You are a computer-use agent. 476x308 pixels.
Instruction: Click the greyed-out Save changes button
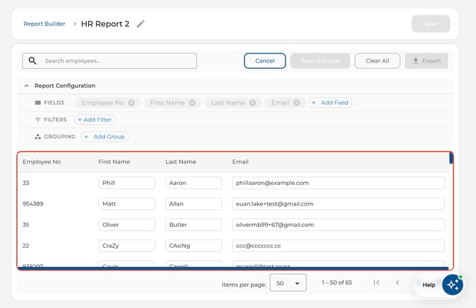(320, 60)
